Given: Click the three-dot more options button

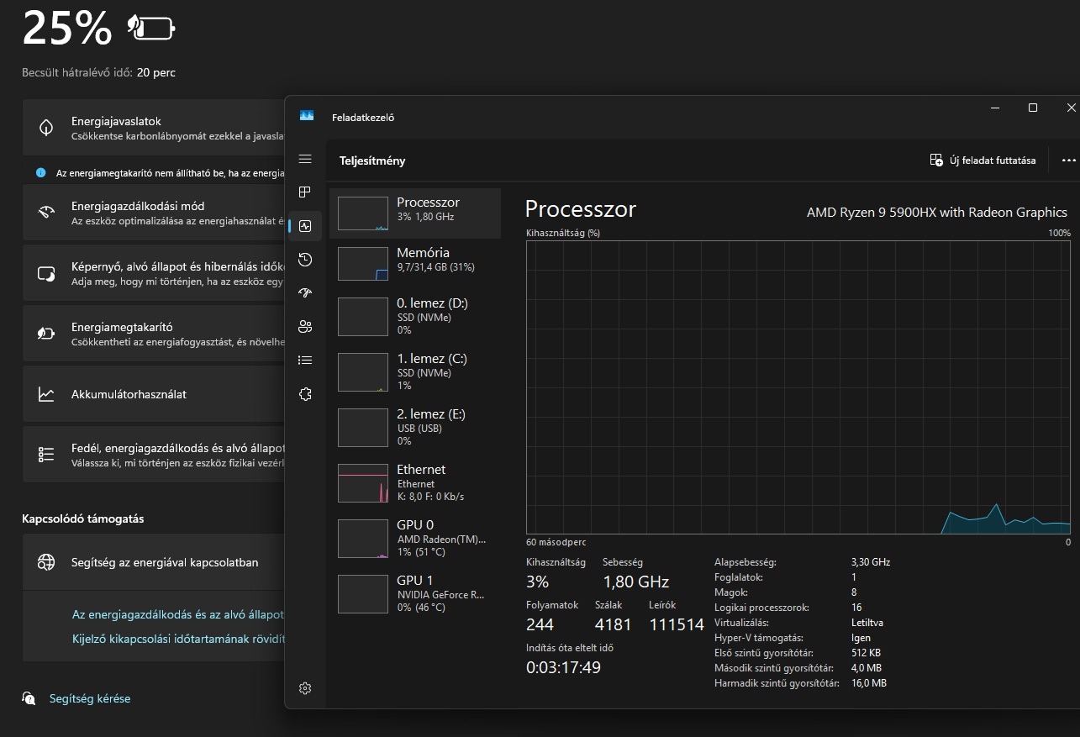Looking at the screenshot, I should point(1068,161).
